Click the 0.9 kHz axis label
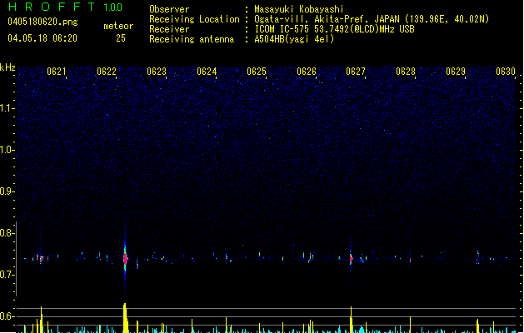This screenshot has width=524, height=333. pyautogui.click(x=7, y=191)
